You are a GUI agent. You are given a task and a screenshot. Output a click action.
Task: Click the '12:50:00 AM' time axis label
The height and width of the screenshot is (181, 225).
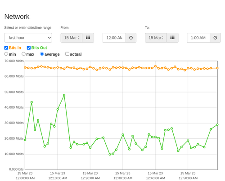188,178
